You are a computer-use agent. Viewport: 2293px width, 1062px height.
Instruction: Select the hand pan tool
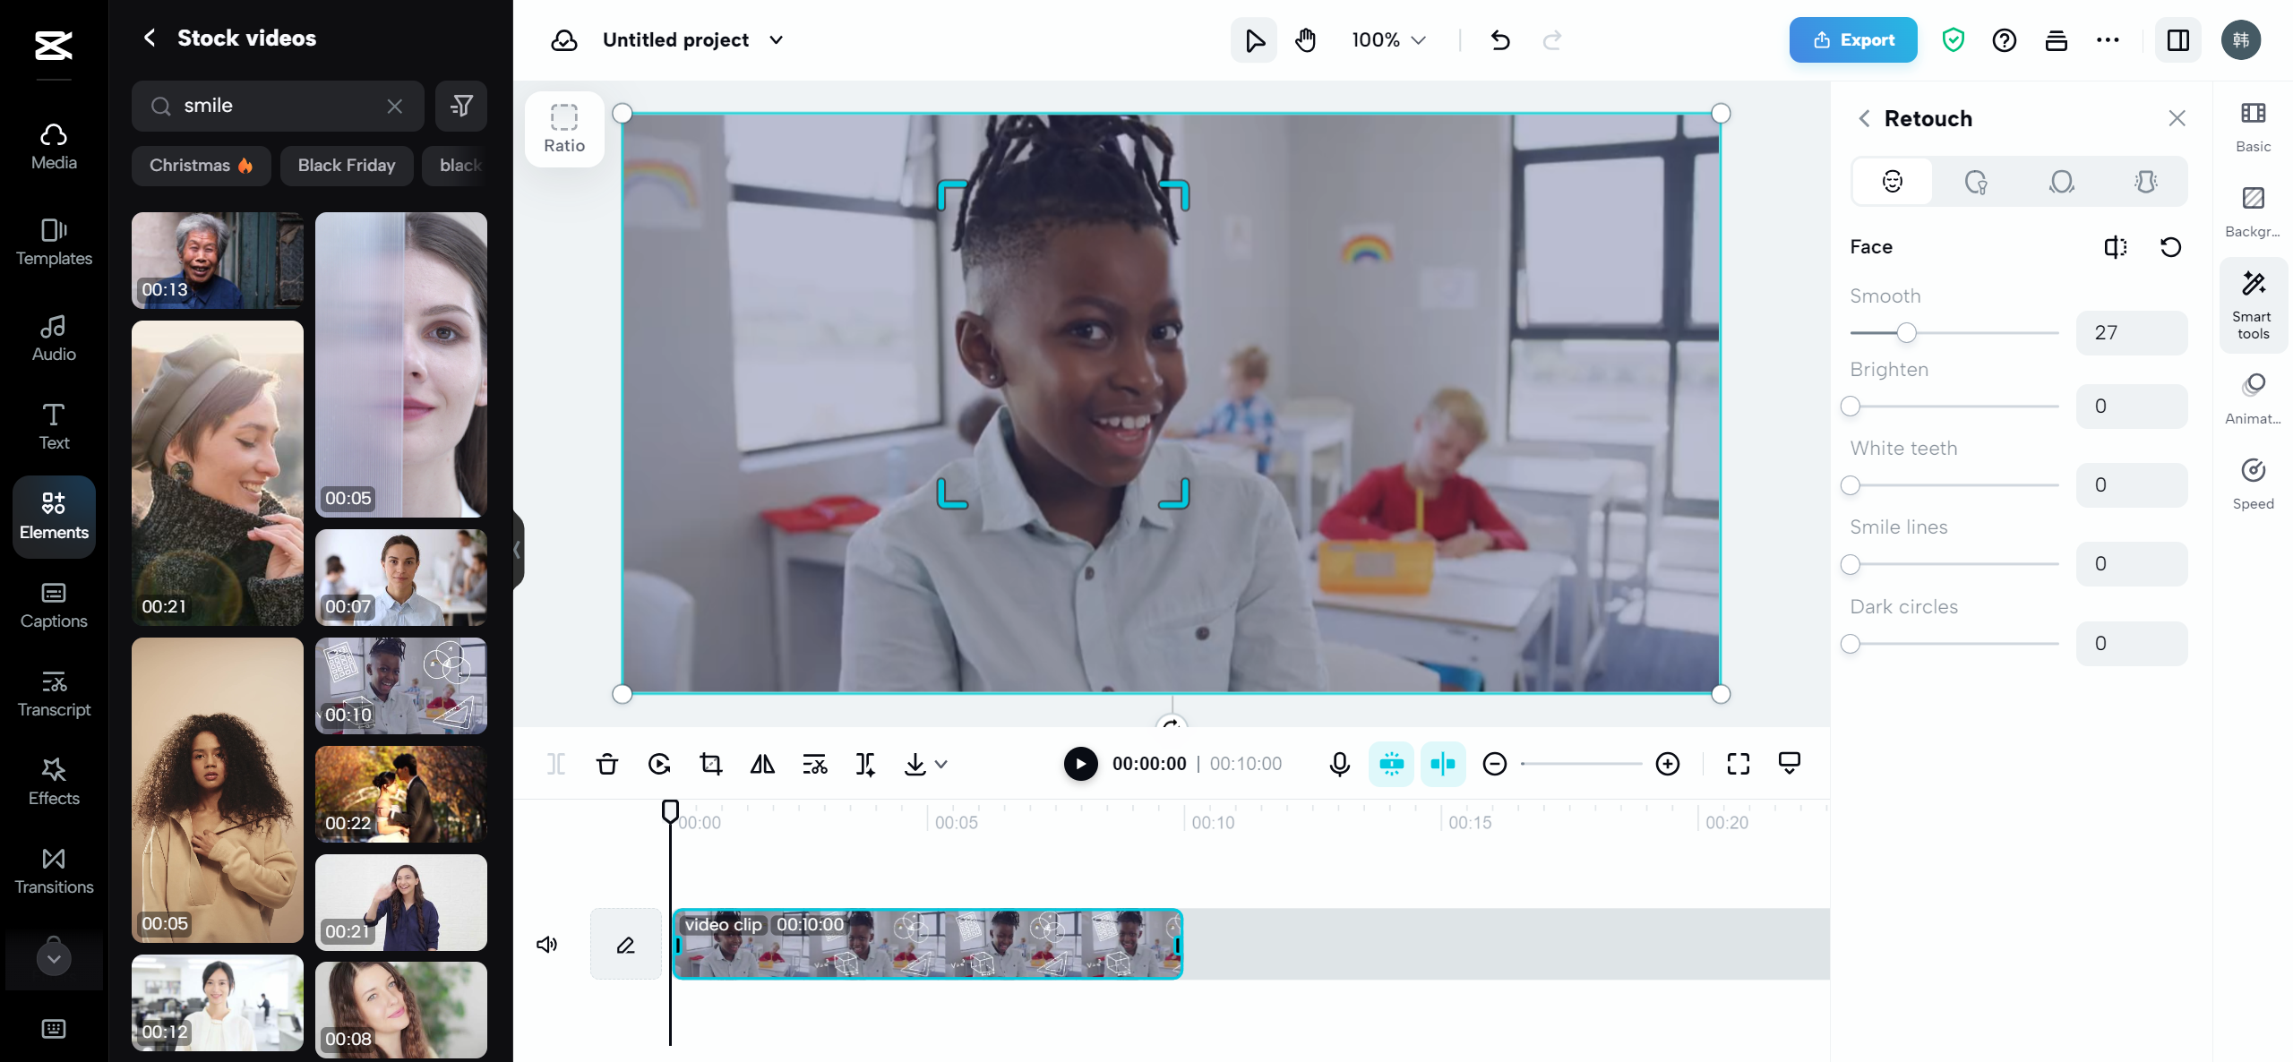click(1305, 40)
